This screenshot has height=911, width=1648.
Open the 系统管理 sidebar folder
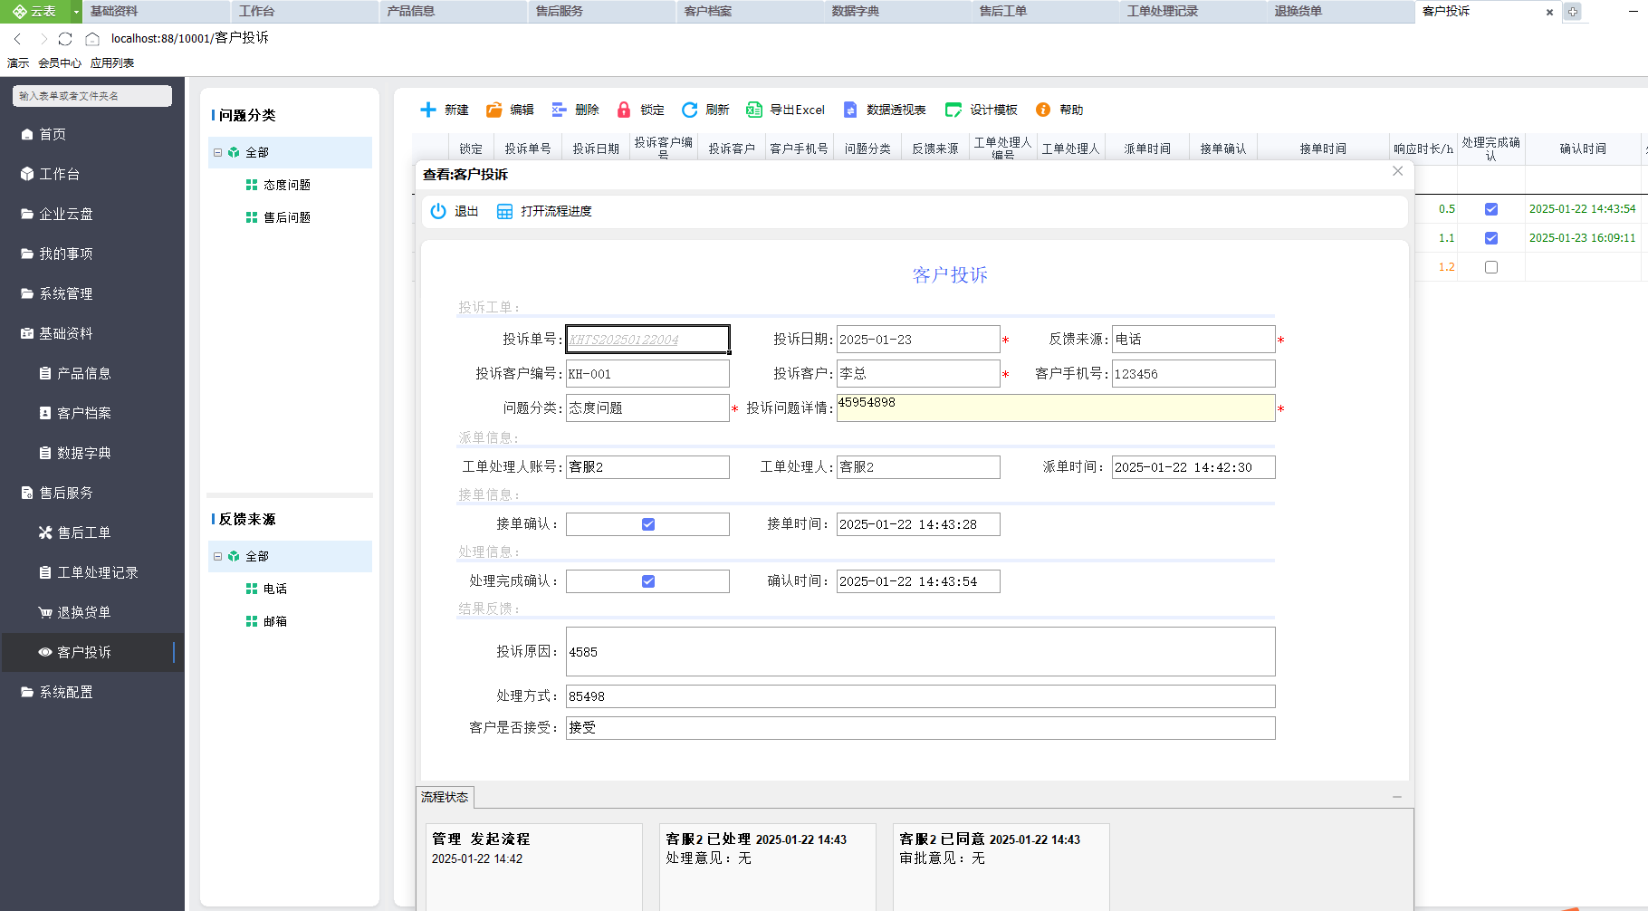[x=65, y=293]
